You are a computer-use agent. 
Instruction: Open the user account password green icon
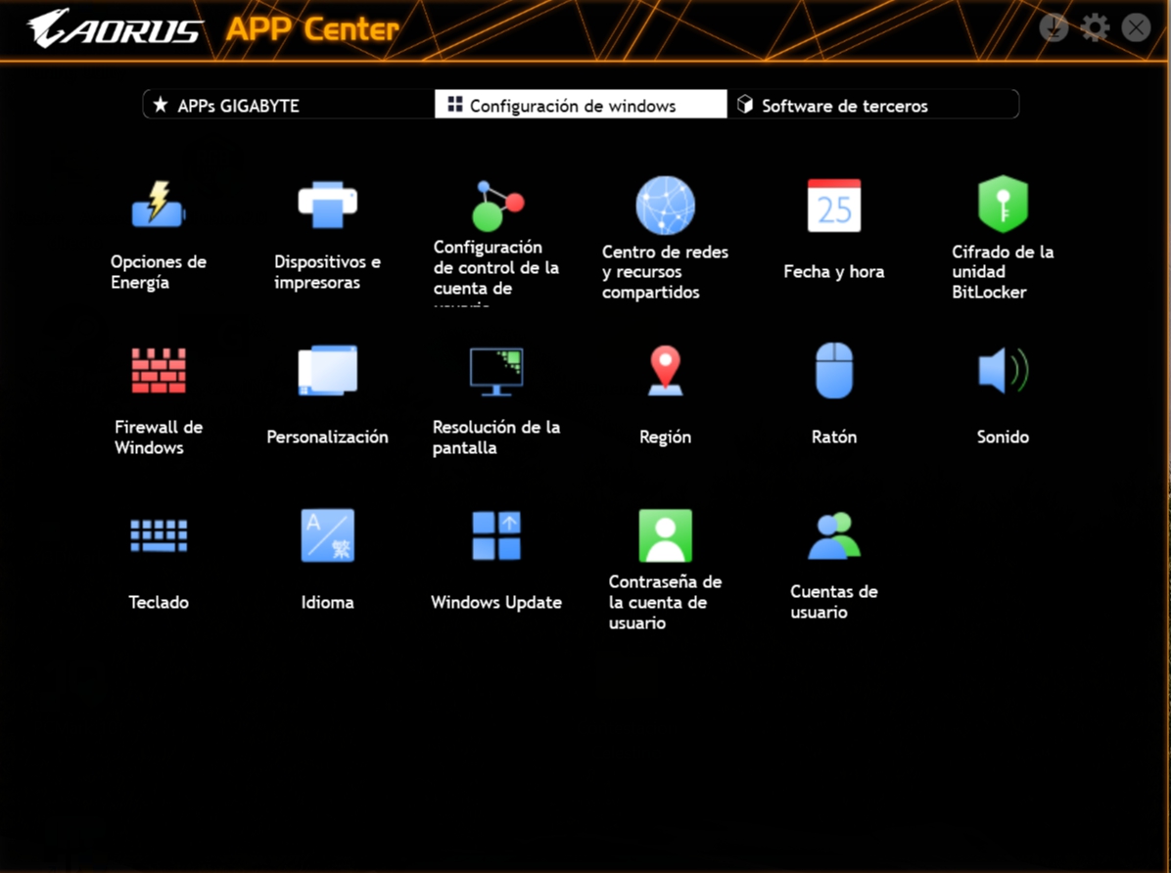click(665, 535)
